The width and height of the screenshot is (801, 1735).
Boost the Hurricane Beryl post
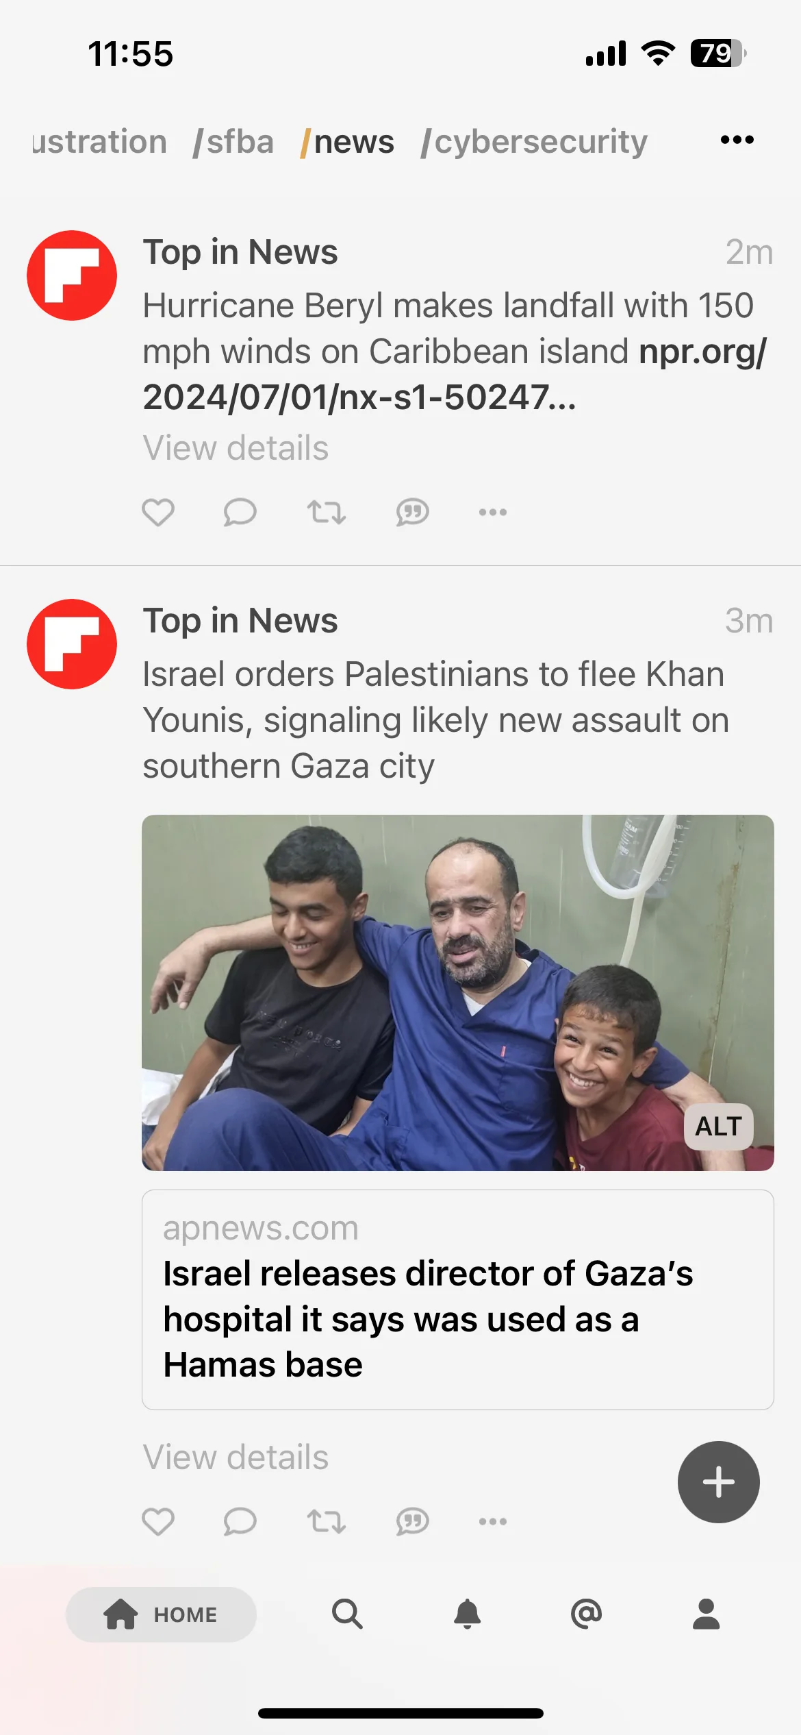[326, 512]
